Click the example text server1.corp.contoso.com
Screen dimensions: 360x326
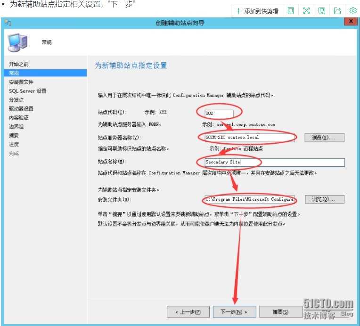point(246,124)
